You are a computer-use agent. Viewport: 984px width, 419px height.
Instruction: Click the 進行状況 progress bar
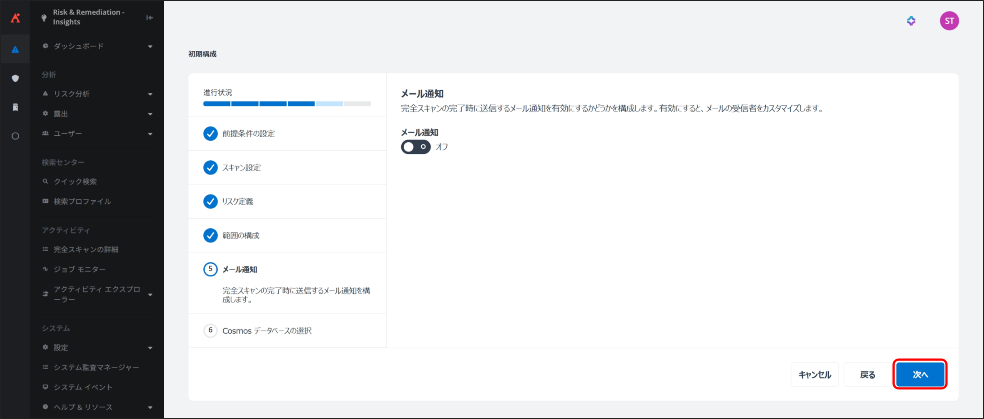(x=287, y=104)
